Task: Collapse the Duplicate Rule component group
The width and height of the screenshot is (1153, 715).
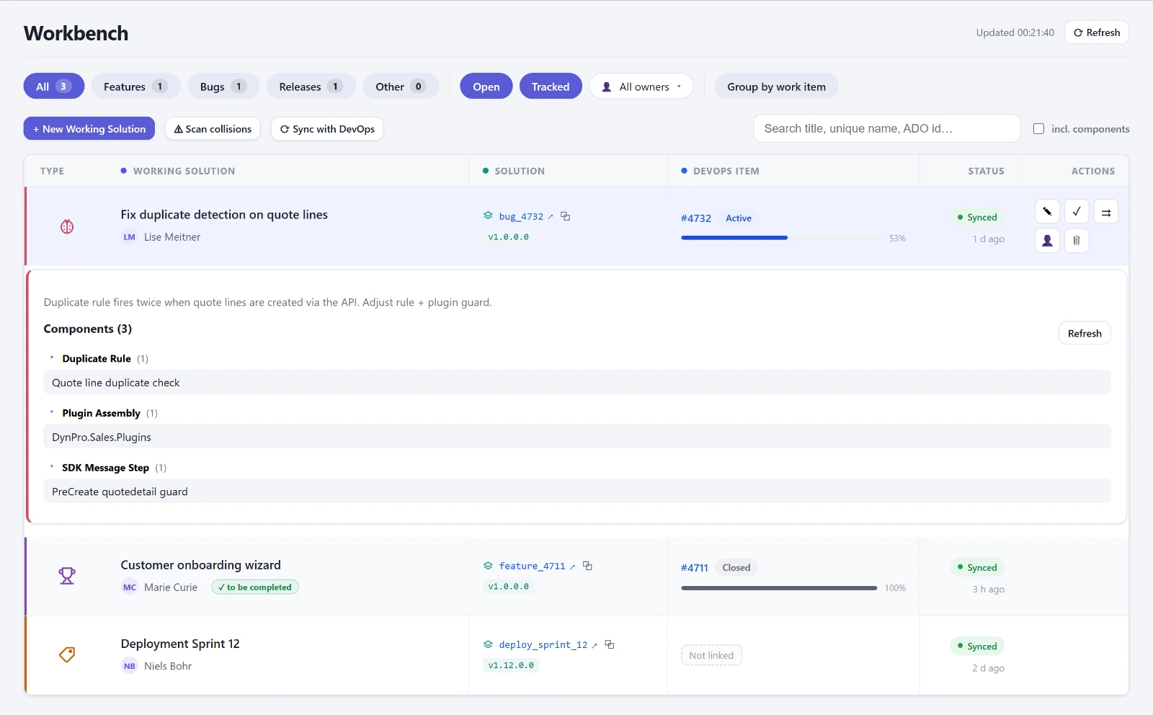Action: 52,358
